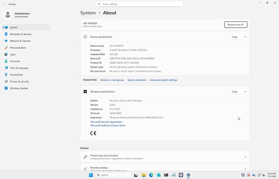Viewport: 279px width, 179px height.
Task: Open Windows Update settings
Action: [26, 88]
